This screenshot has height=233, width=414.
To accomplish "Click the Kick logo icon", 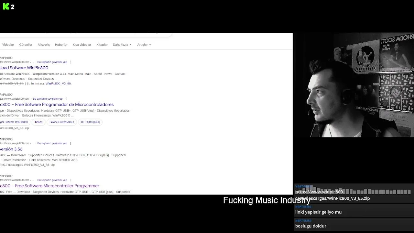I will click(x=6, y=6).
